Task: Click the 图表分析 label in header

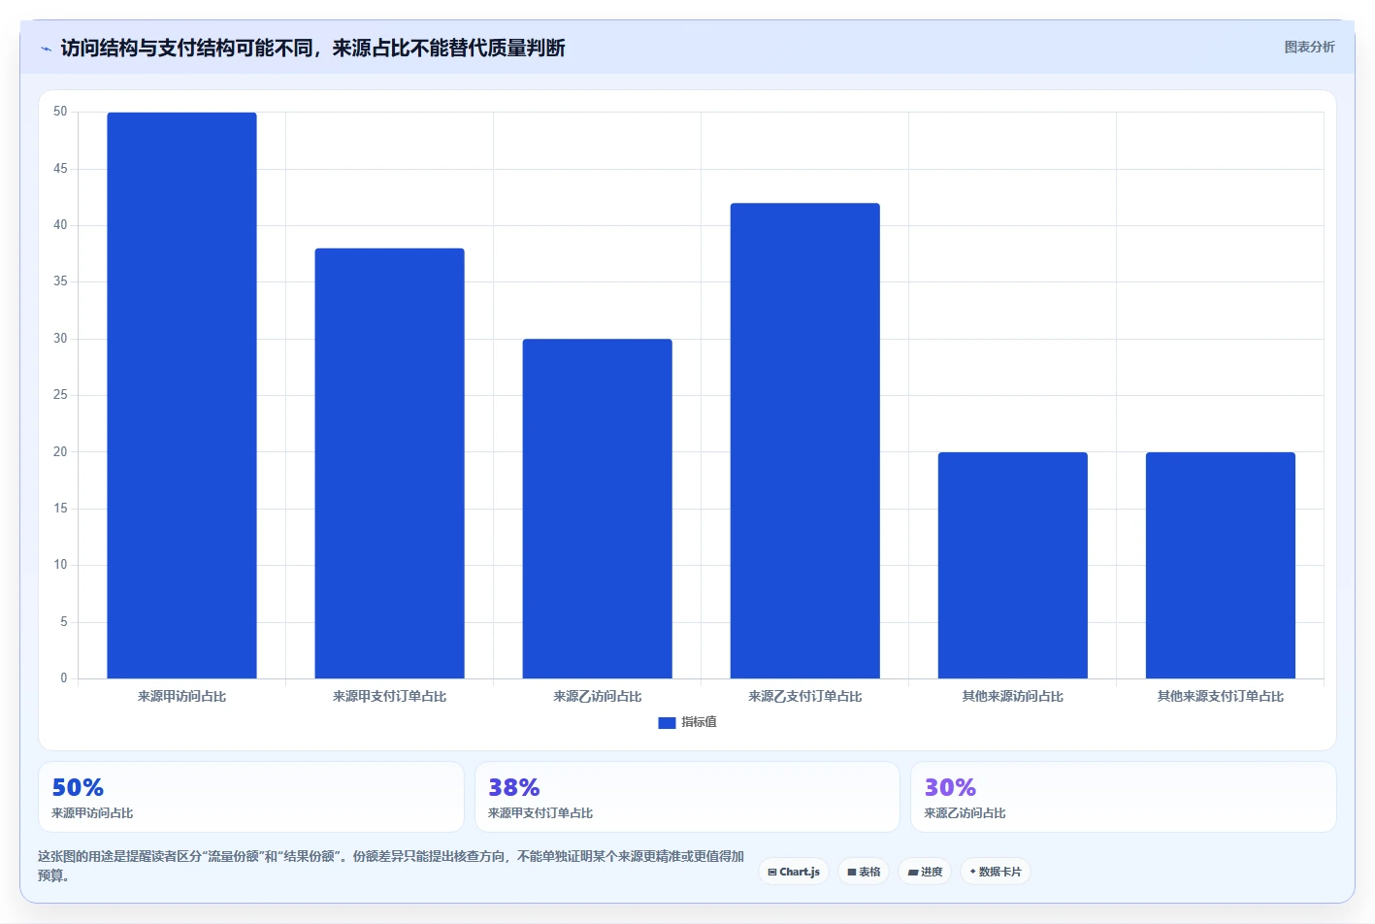Action: click(x=1309, y=47)
